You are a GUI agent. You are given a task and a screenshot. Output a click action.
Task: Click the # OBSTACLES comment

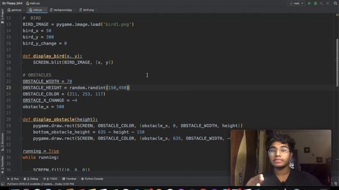[x=37, y=75]
